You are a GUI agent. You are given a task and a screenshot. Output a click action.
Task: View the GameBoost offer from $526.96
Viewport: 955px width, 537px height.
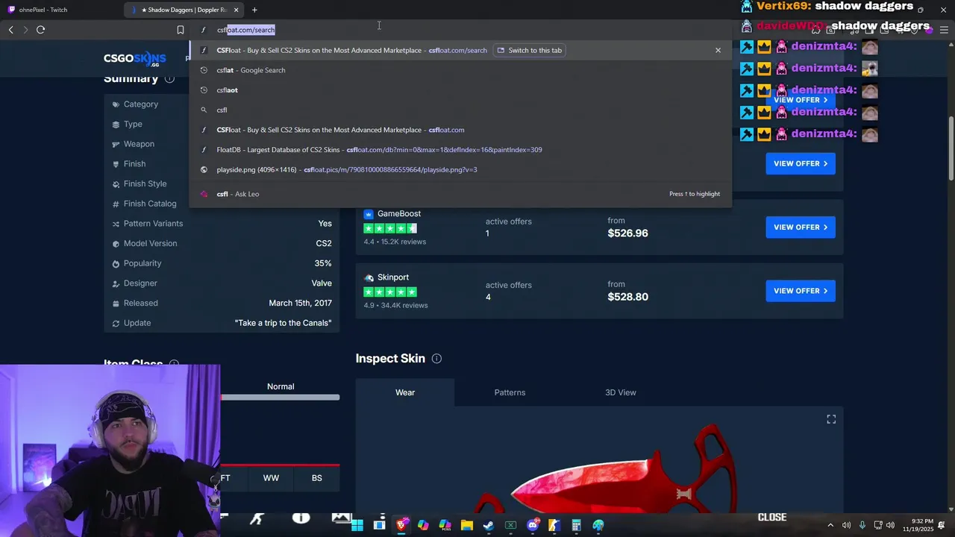pyautogui.click(x=801, y=227)
